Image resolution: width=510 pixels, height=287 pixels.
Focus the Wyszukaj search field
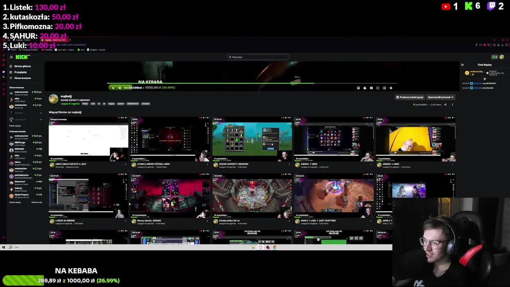point(258,57)
